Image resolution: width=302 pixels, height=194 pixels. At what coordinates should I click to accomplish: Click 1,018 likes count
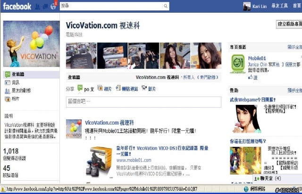point(11,151)
